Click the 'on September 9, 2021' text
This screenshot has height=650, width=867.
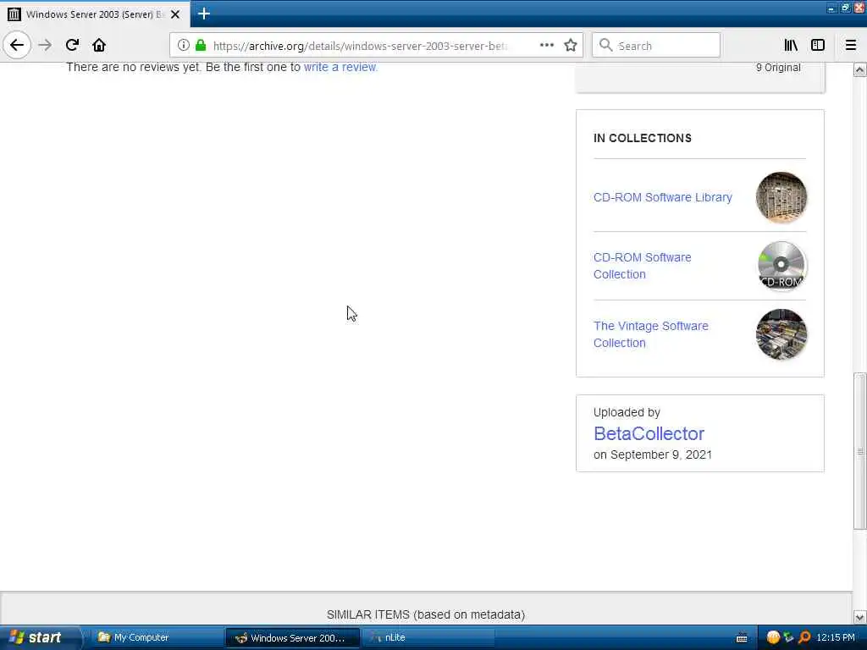[x=653, y=454]
